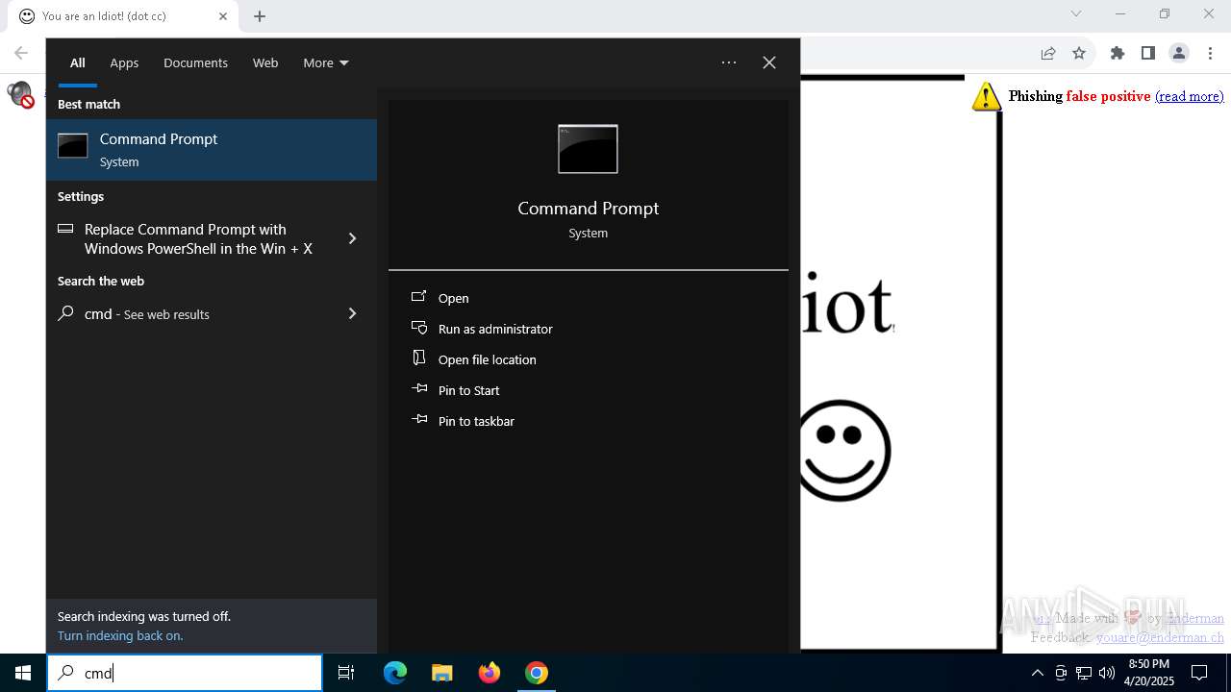Open the Chrome tab search chevron

(x=1076, y=13)
